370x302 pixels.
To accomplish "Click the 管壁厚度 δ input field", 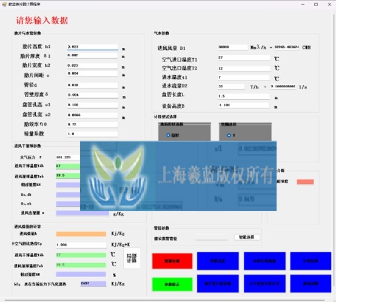I will 92,95.
